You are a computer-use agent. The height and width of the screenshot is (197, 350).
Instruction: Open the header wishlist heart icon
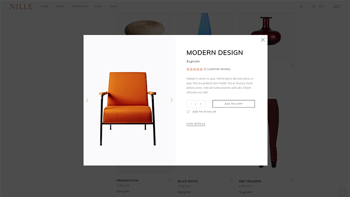point(321,7)
